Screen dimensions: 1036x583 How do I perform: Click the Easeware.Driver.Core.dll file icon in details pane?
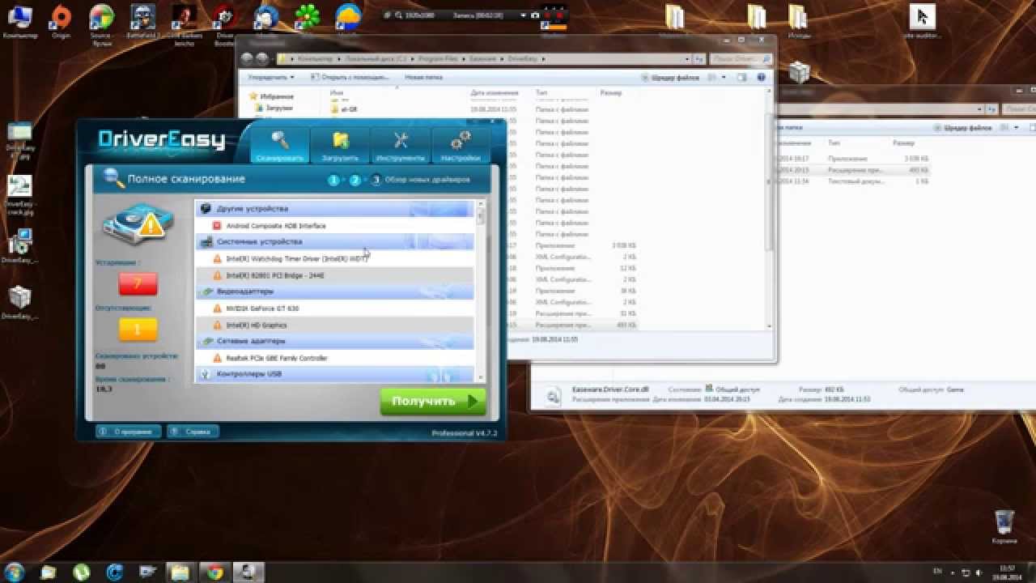pyautogui.click(x=553, y=396)
